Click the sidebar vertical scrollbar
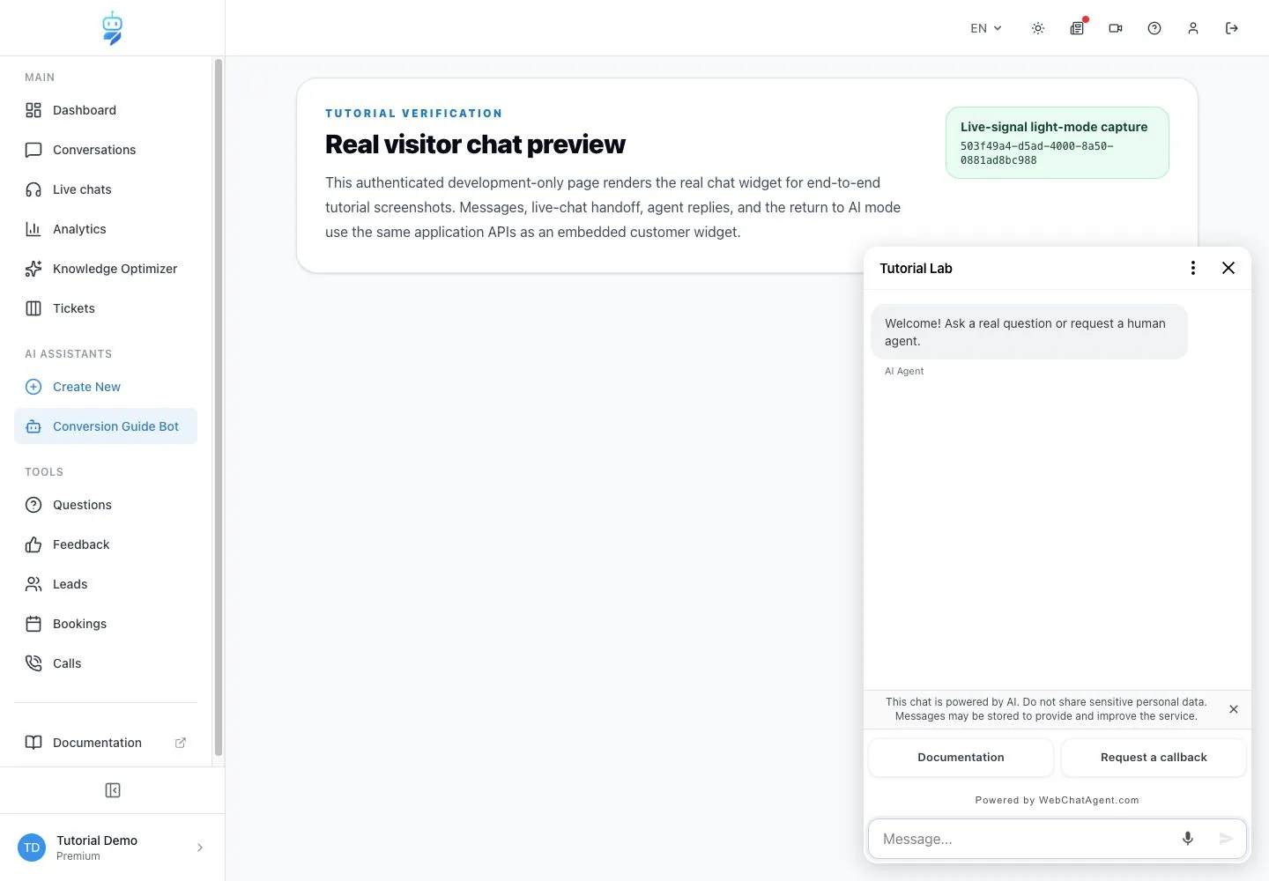This screenshot has width=1269, height=881. [x=219, y=407]
